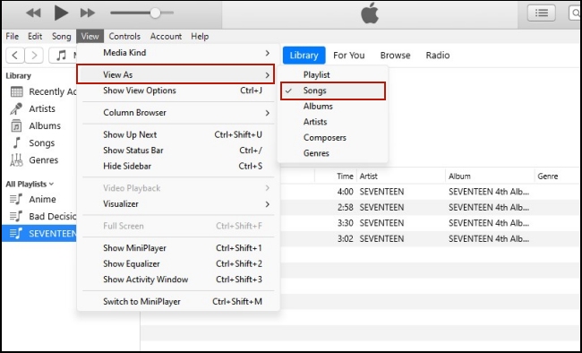Choose Show Activity Window
582x353 pixels.
tap(178, 280)
